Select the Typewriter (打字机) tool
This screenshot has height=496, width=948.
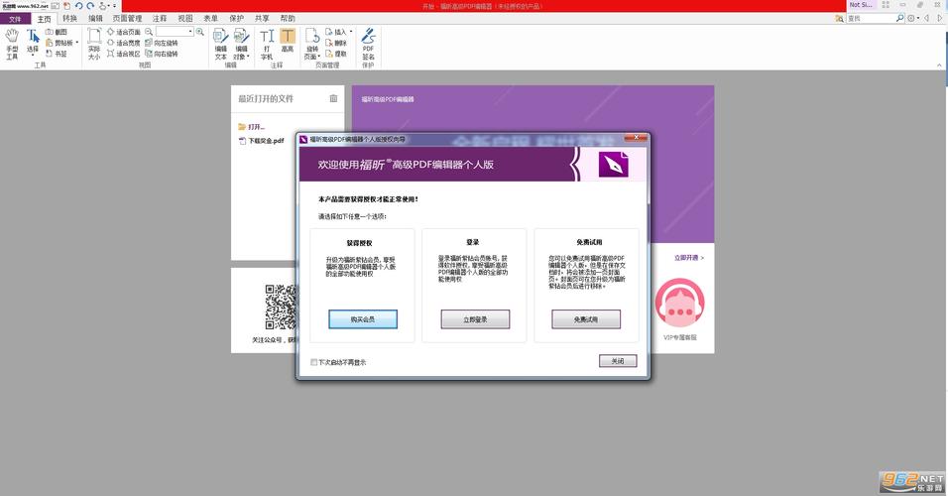tap(267, 45)
